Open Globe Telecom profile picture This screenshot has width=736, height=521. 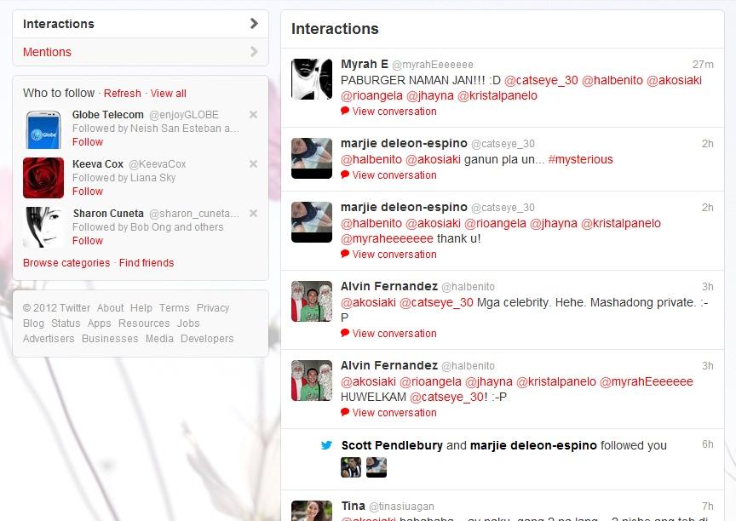point(43,129)
